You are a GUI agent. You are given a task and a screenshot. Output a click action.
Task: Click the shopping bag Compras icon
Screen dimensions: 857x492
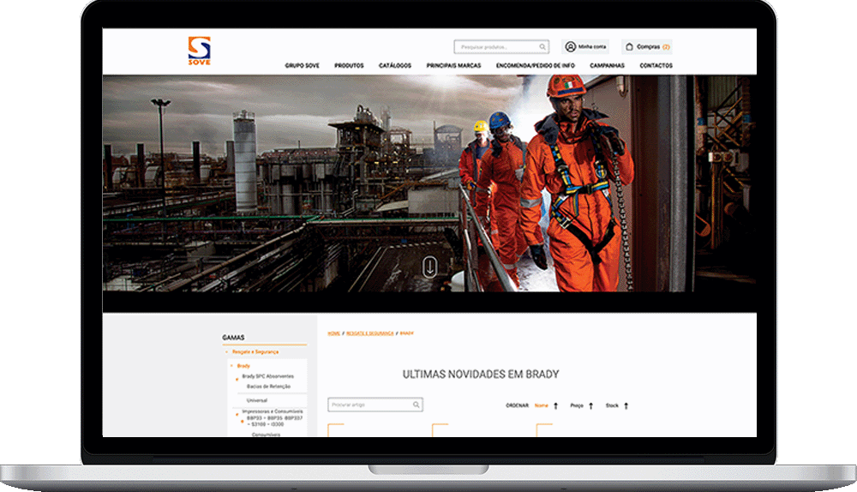coord(629,47)
